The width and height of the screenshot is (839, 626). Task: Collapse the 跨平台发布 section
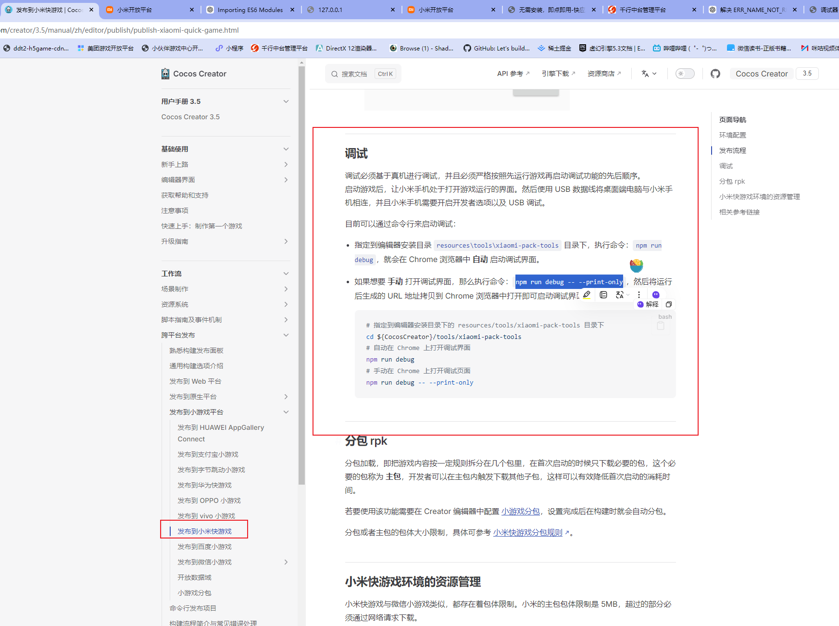286,335
